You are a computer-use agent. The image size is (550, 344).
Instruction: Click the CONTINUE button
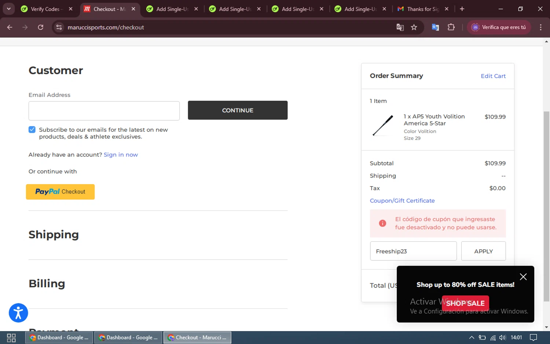(x=238, y=110)
